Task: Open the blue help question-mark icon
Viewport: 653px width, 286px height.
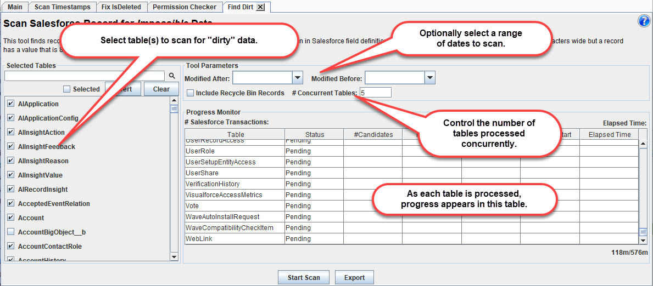Action: coord(644,21)
